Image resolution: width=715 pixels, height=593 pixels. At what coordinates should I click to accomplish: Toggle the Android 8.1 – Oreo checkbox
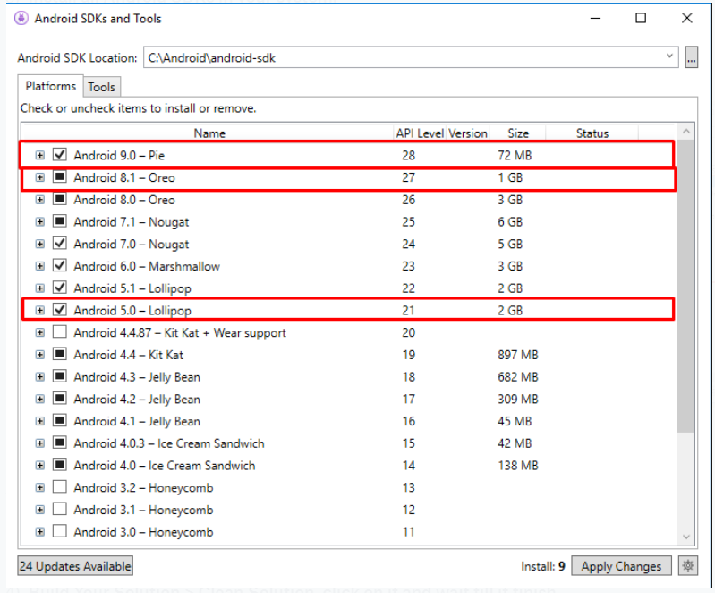click(x=60, y=176)
